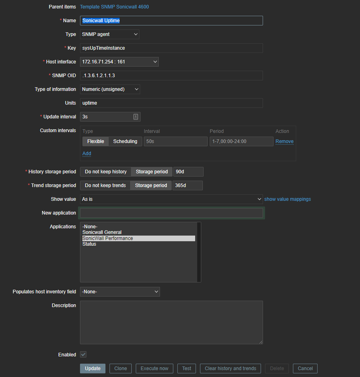Click show value mappings link
The image size is (360, 377).
[x=287, y=199]
